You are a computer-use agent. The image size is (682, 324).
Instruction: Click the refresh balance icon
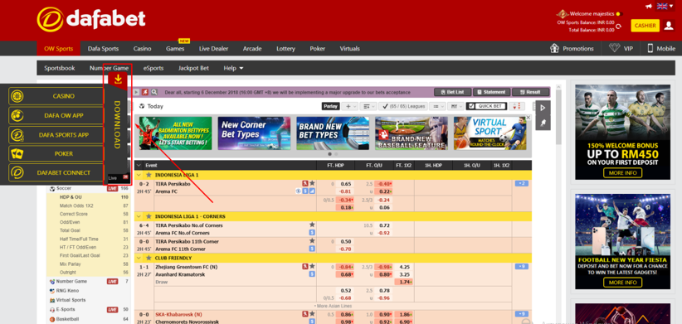tap(618, 26)
